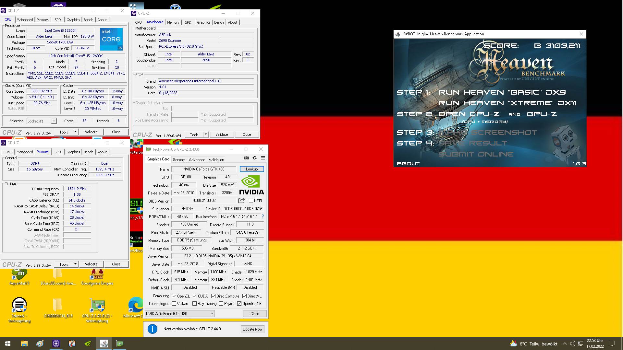Open About tab in CPU-Z Mainboard window
623x350 pixels.
[x=233, y=22]
